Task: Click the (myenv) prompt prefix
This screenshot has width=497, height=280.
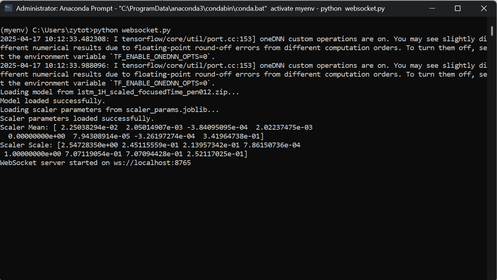Action: pos(14,30)
